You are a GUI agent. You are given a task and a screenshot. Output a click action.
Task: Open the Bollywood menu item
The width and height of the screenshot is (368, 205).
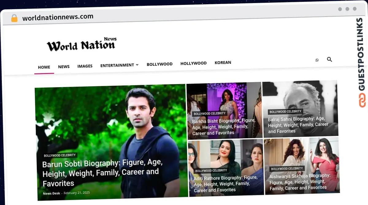(159, 64)
